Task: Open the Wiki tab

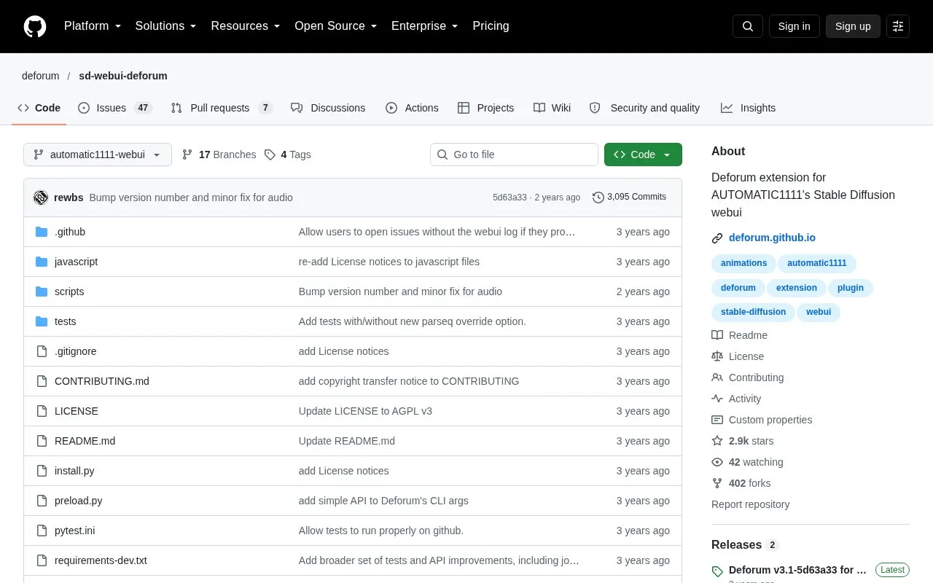Action: [552, 108]
